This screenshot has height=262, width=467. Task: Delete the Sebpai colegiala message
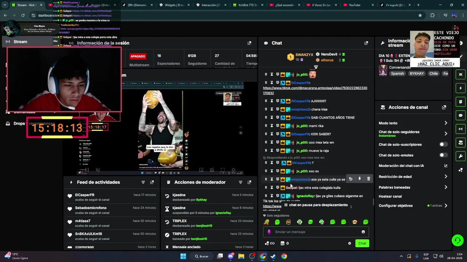266,187
